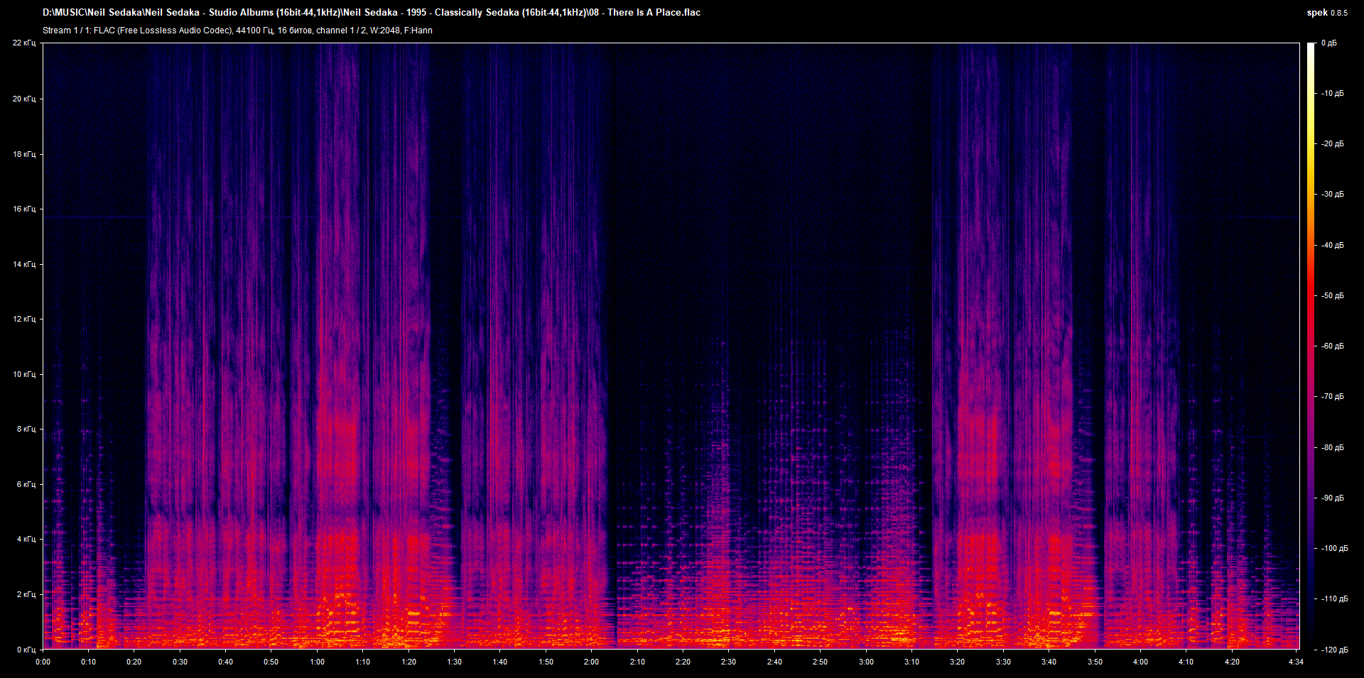Click the '0 кГц' frequency axis label
Image resolution: width=1364 pixels, height=678 pixels.
pos(26,650)
